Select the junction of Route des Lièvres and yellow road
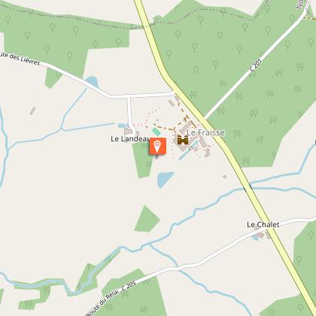This screenshot has height=316, width=316. [174, 93]
